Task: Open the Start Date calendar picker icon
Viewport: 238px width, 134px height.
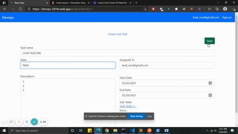Action: pos(210,83)
